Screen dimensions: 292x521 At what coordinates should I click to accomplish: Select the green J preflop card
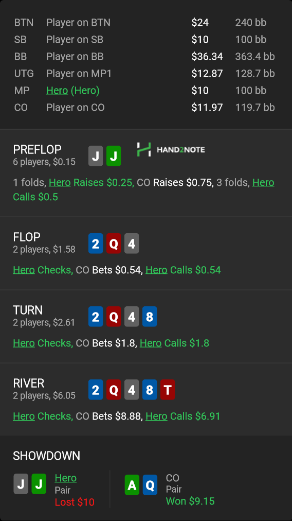114,156
